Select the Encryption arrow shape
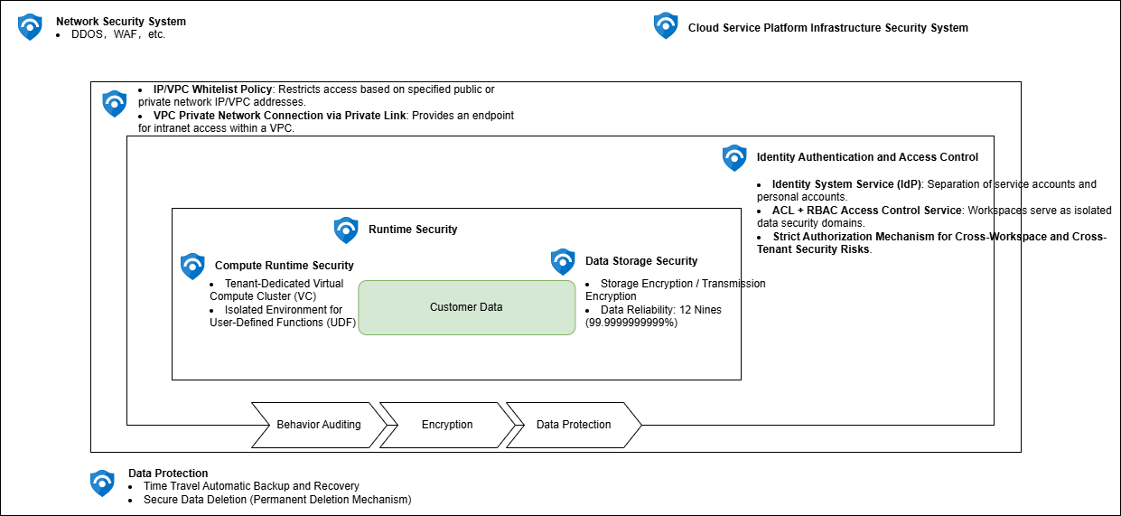The width and height of the screenshot is (1121, 516). pos(447,425)
